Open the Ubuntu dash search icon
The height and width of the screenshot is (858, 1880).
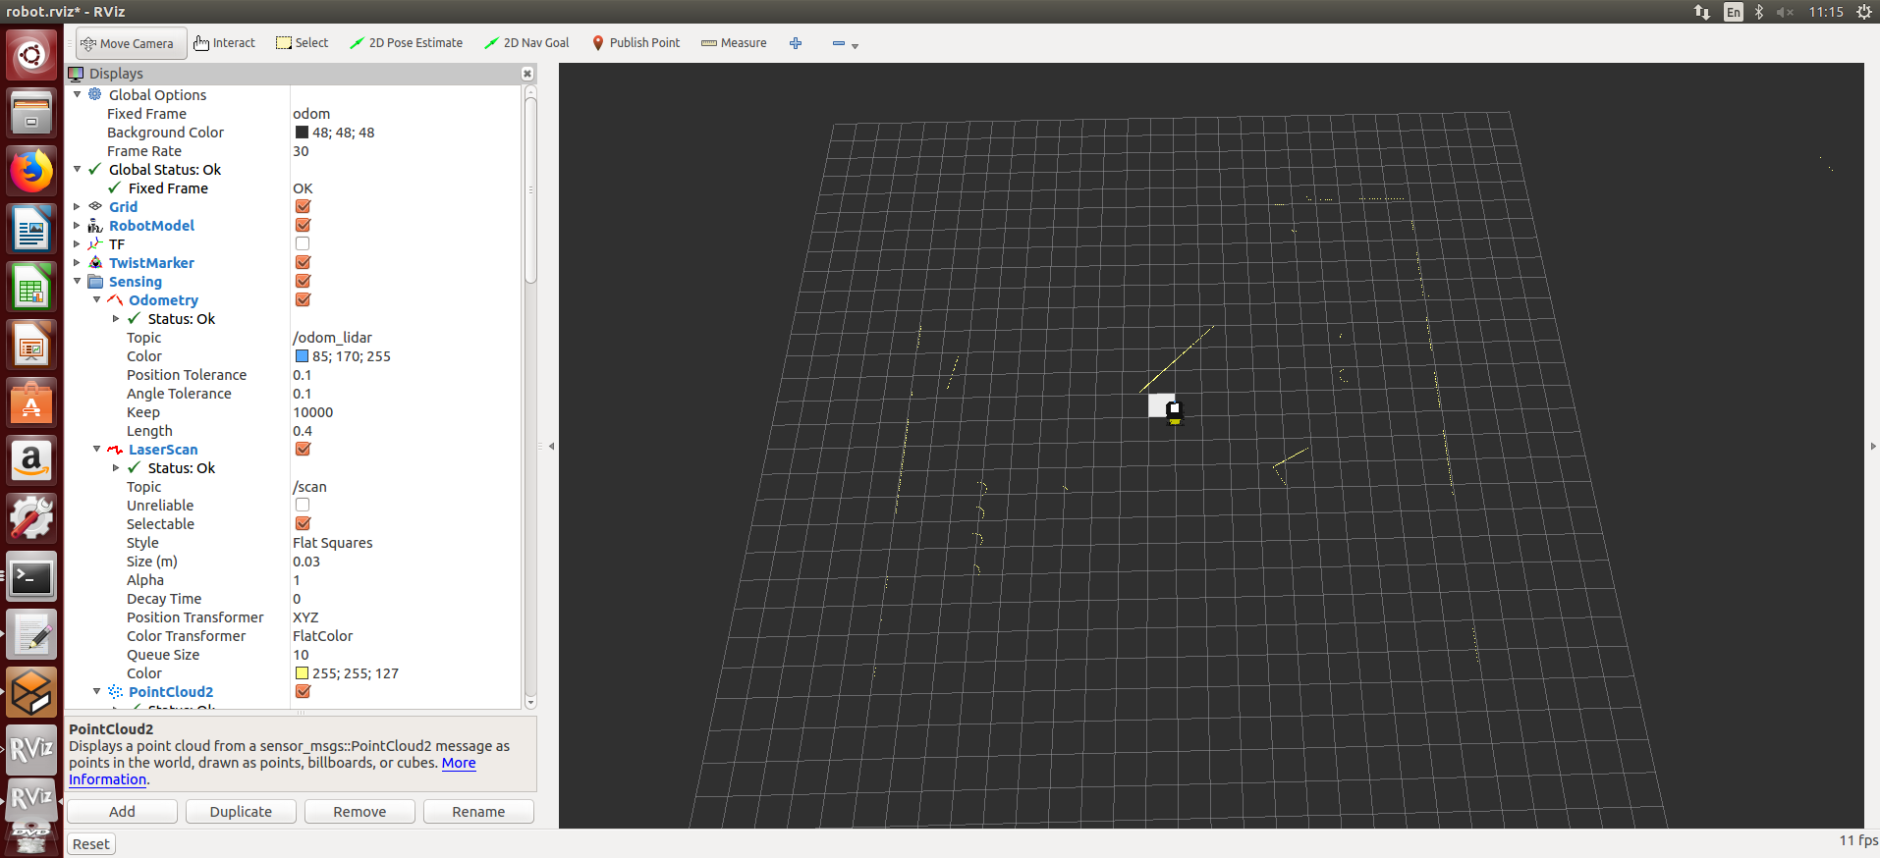pos(31,55)
